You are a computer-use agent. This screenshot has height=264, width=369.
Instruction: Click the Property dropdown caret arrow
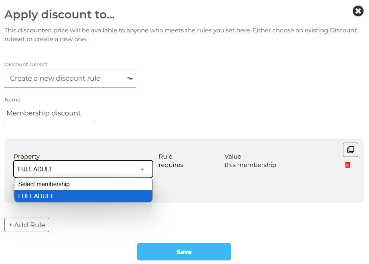[x=142, y=169]
